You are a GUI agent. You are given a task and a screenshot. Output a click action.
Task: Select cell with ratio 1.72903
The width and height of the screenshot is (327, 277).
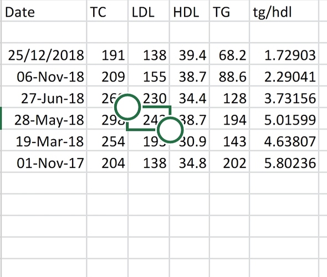tap(284, 54)
